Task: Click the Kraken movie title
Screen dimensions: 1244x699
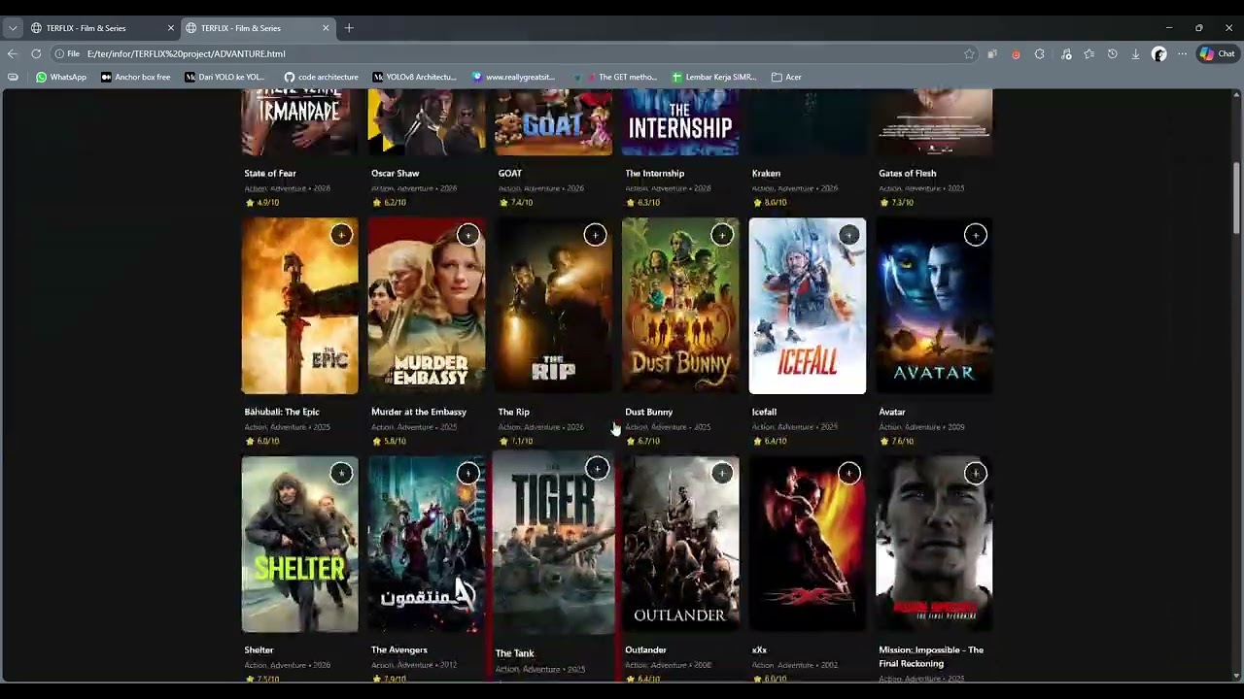Action: point(766,173)
